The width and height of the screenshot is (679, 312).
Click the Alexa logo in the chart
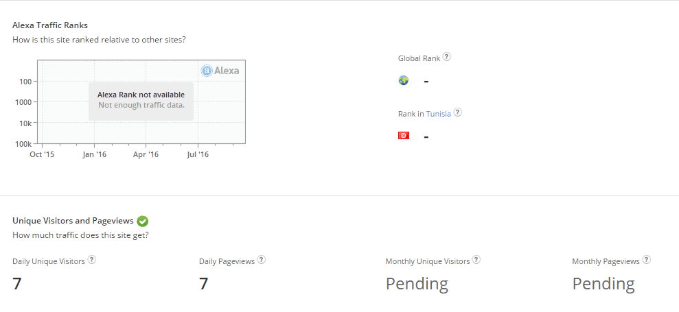click(x=220, y=70)
